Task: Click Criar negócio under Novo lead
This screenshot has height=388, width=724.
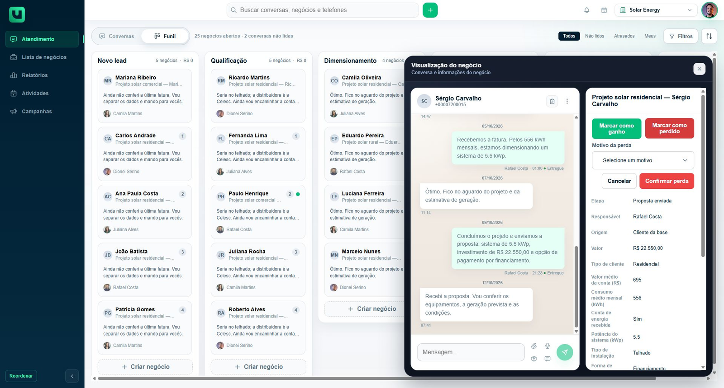Action: click(145, 367)
